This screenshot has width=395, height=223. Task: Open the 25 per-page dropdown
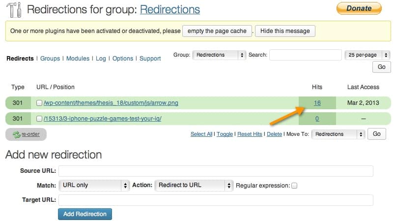pos(367,55)
